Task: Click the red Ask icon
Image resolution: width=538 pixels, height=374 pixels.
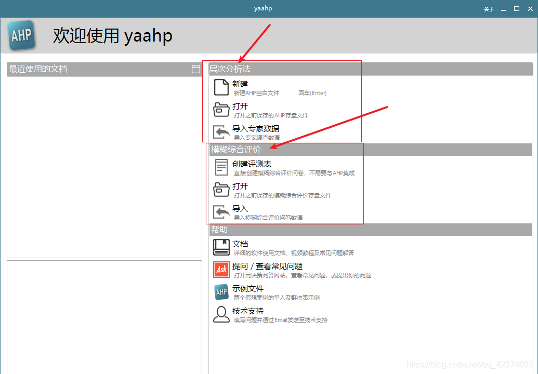Action: (221, 270)
